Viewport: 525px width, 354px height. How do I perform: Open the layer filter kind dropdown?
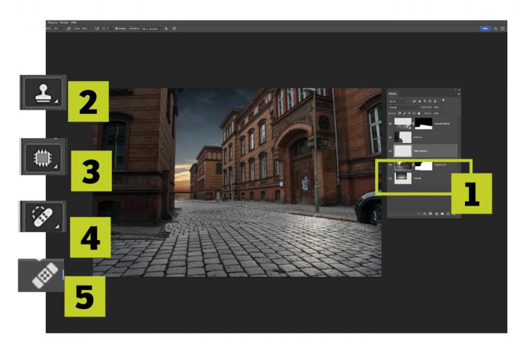point(397,101)
